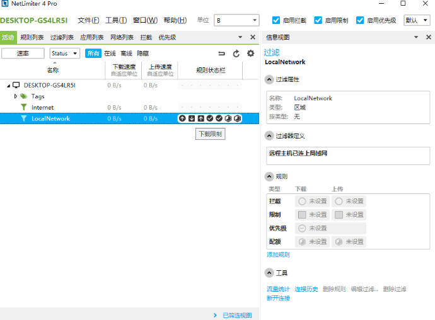Open the 文件(F) menu
The height and width of the screenshot is (320, 435).
[88, 20]
